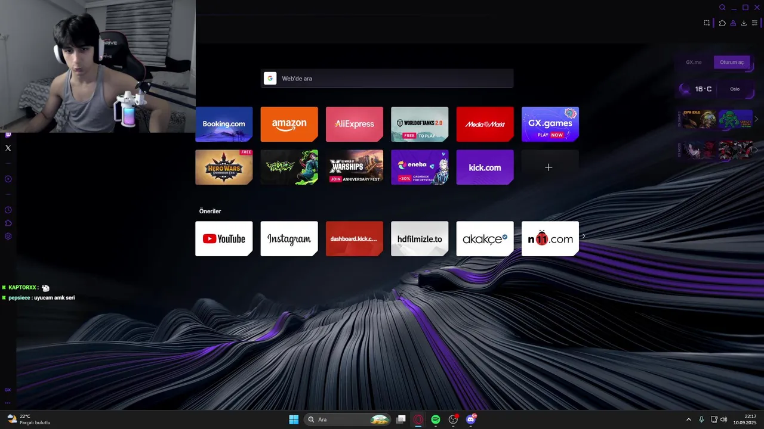This screenshot has height=429, width=764.
Task: Open the green graffiti game tile
Action: pos(289,167)
